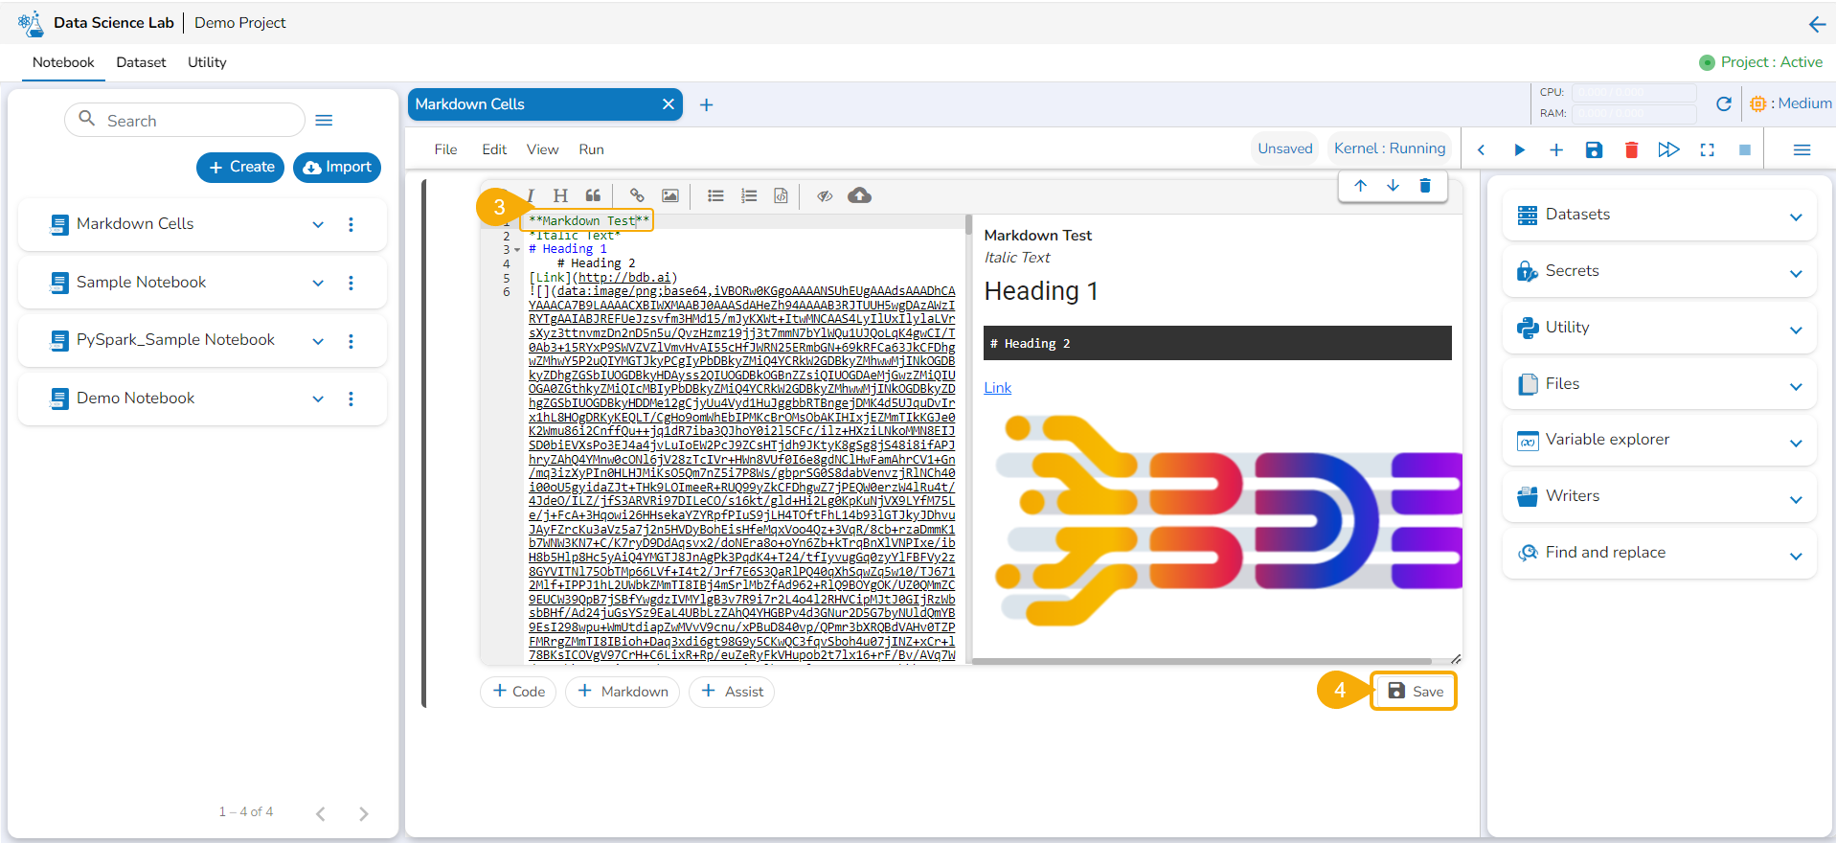Viewport: 1836px width, 843px height.
Task: Insert heading with the H toolbar icon
Action: [560, 195]
